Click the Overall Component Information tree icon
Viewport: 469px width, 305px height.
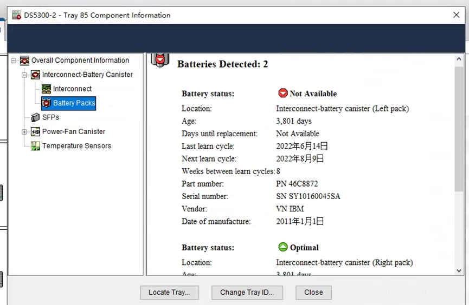(24, 61)
